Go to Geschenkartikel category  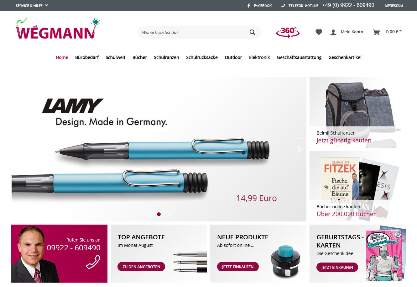(x=345, y=57)
